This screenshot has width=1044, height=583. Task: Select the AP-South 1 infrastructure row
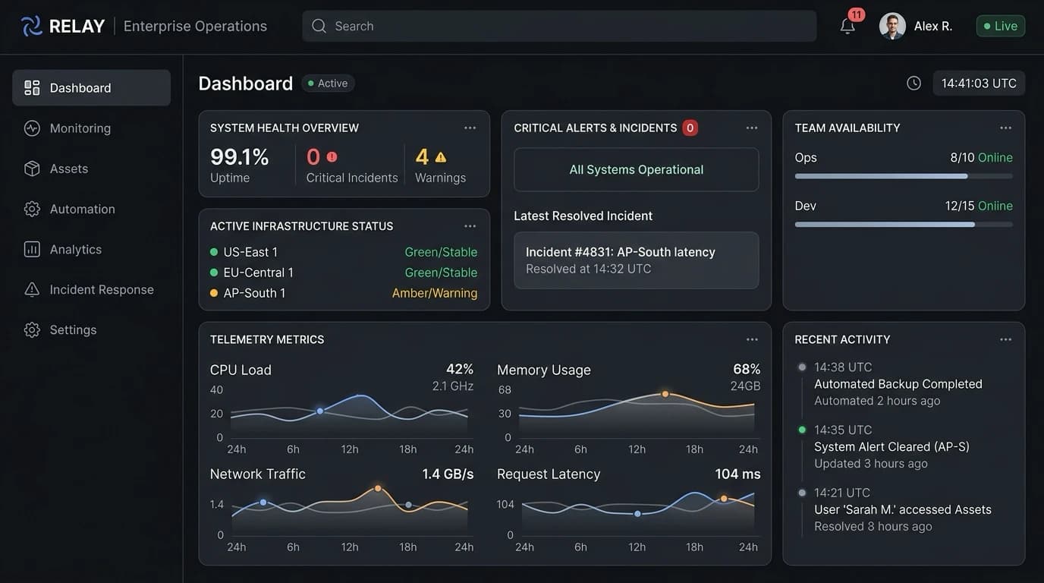pos(344,293)
